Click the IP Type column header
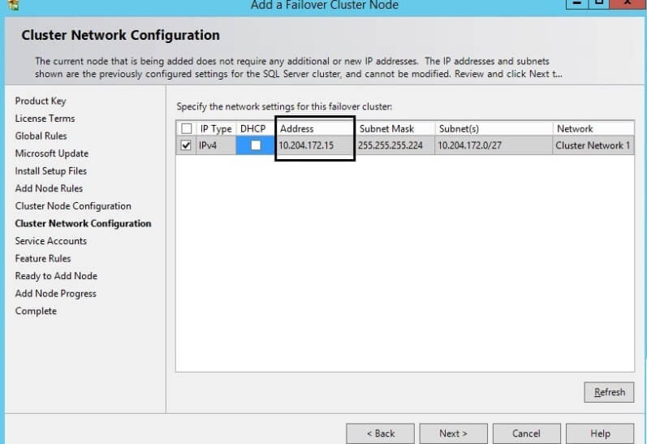This screenshot has height=444, width=647. (x=216, y=129)
